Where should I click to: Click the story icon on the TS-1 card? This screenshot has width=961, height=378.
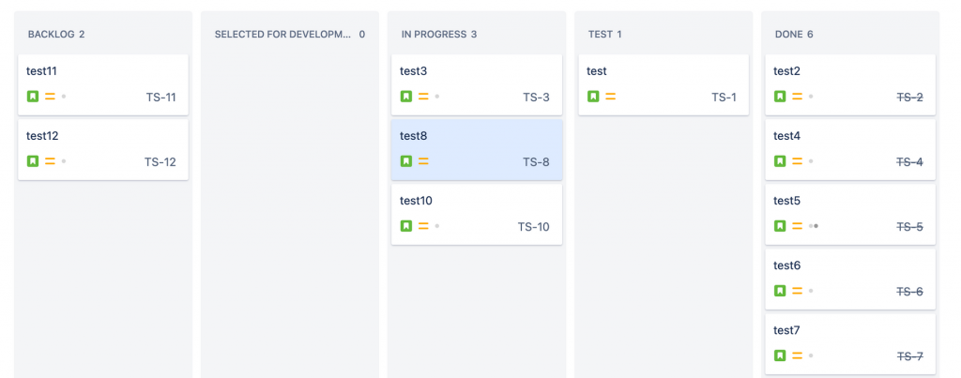[593, 97]
